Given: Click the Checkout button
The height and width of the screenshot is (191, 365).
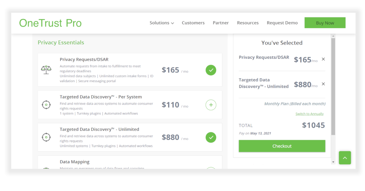Looking at the screenshot, I should 282,146.
